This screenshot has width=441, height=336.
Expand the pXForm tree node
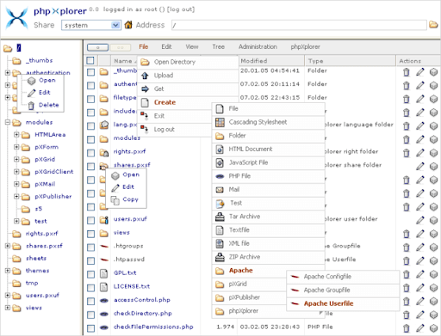[x=16, y=147]
